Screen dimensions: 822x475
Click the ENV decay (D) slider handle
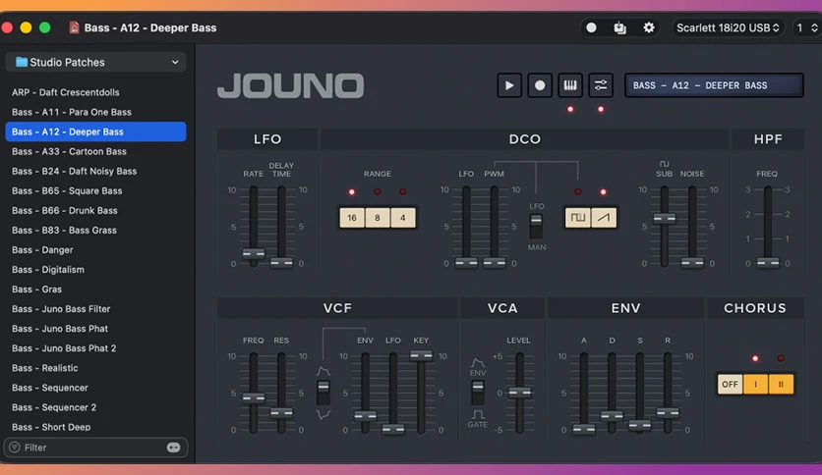coord(612,416)
